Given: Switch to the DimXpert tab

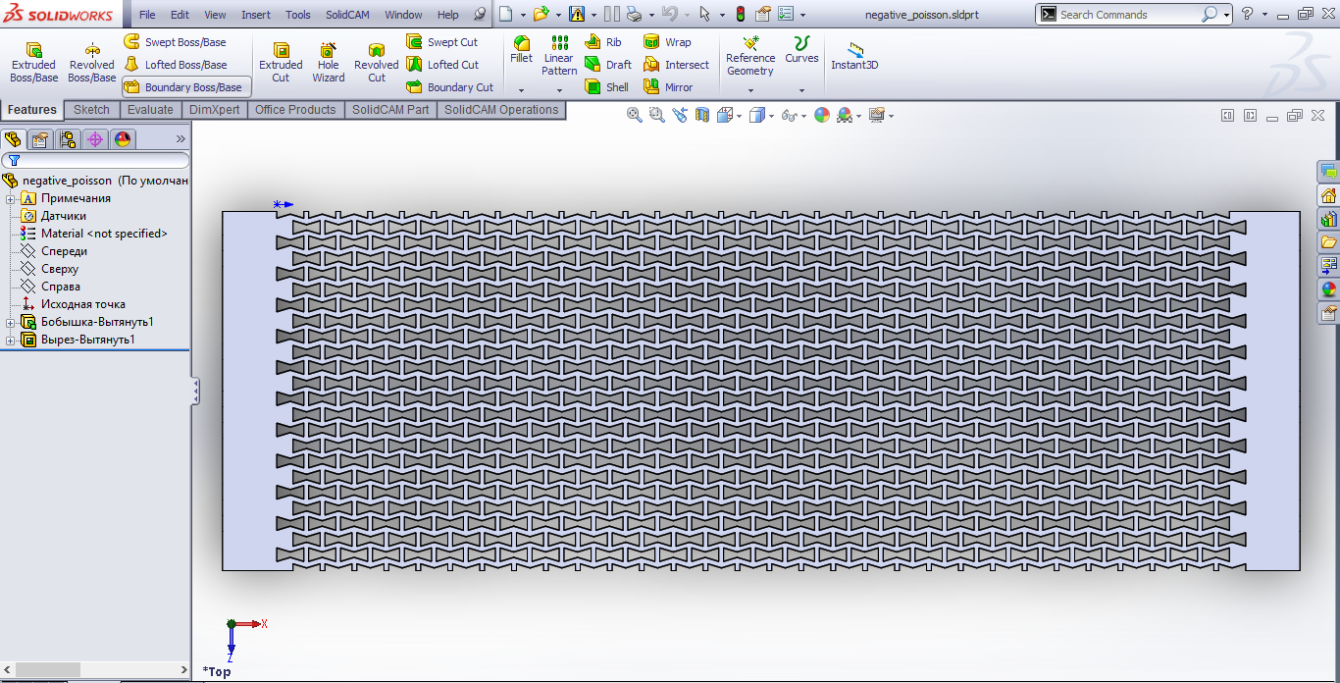Looking at the screenshot, I should coord(214,110).
